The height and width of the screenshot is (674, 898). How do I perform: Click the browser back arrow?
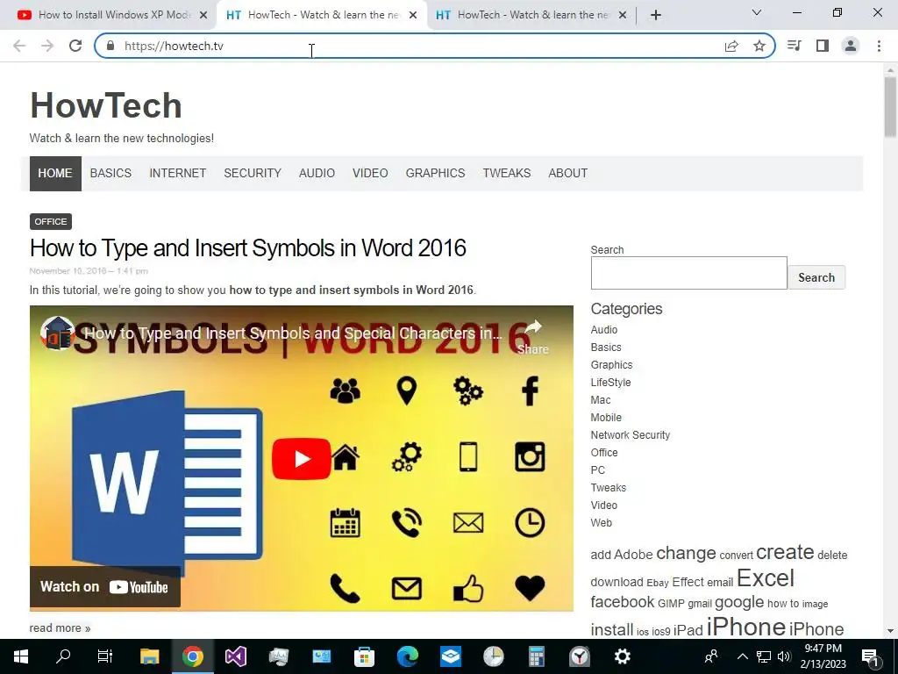pos(19,46)
